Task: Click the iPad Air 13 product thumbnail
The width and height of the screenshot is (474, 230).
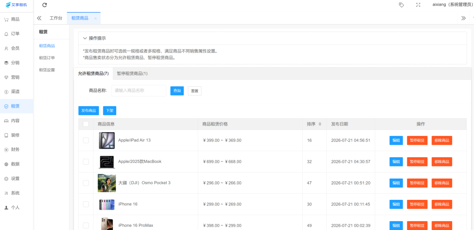Action: coord(107,141)
